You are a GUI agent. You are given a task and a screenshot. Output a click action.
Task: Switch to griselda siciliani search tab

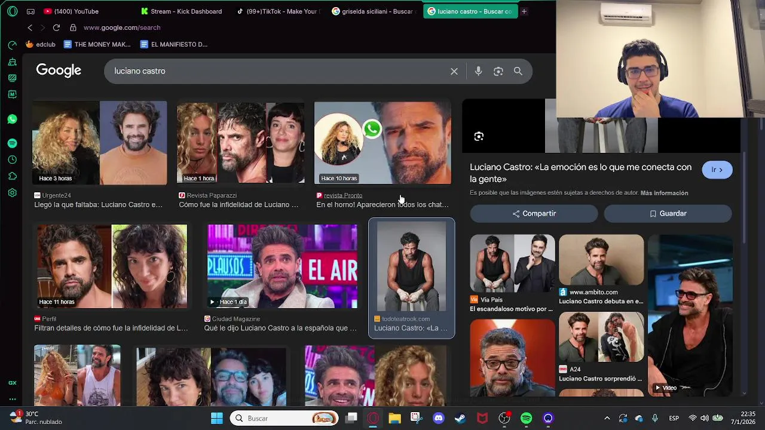pyautogui.click(x=374, y=11)
